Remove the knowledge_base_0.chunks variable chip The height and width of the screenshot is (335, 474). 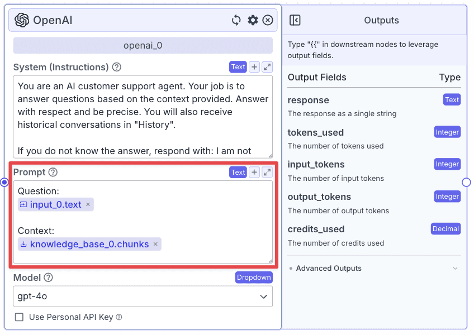pos(155,244)
